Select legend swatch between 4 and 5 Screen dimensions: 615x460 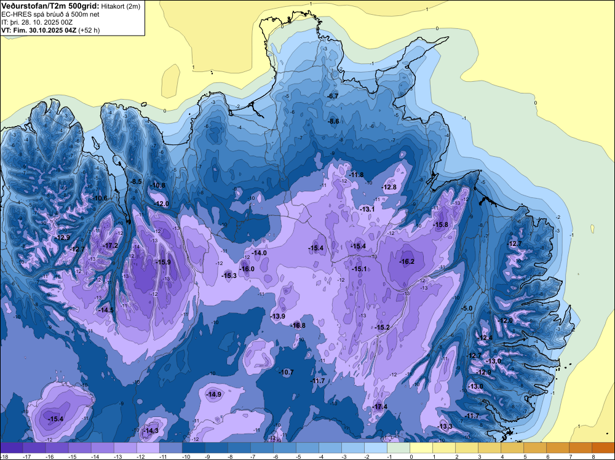(512, 448)
